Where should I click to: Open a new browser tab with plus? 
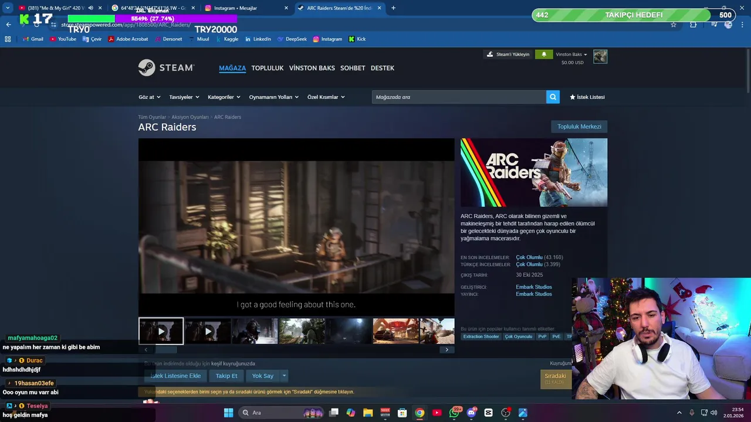point(393,8)
